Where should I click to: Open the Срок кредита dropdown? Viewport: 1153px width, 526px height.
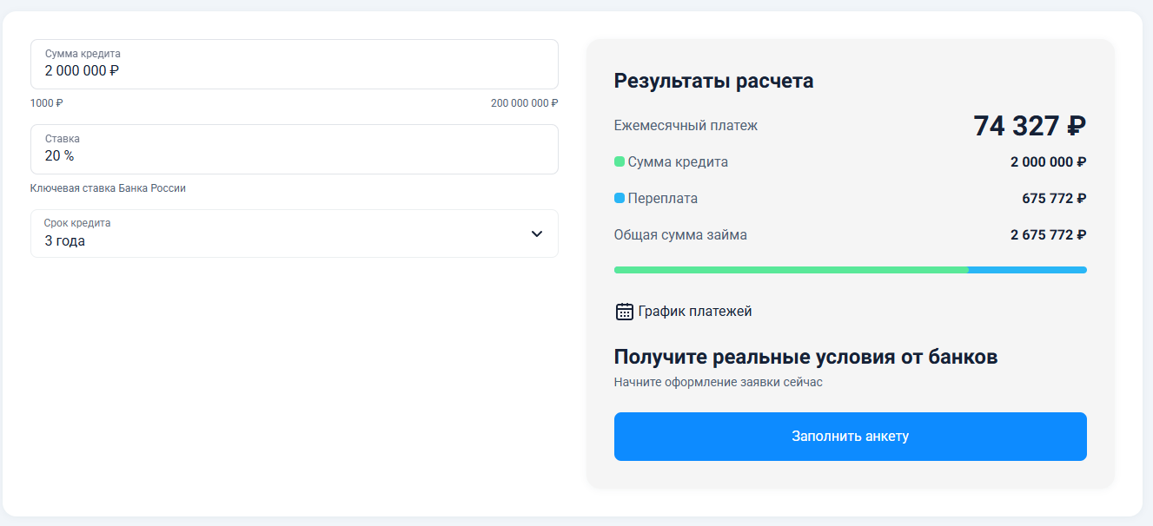point(295,233)
